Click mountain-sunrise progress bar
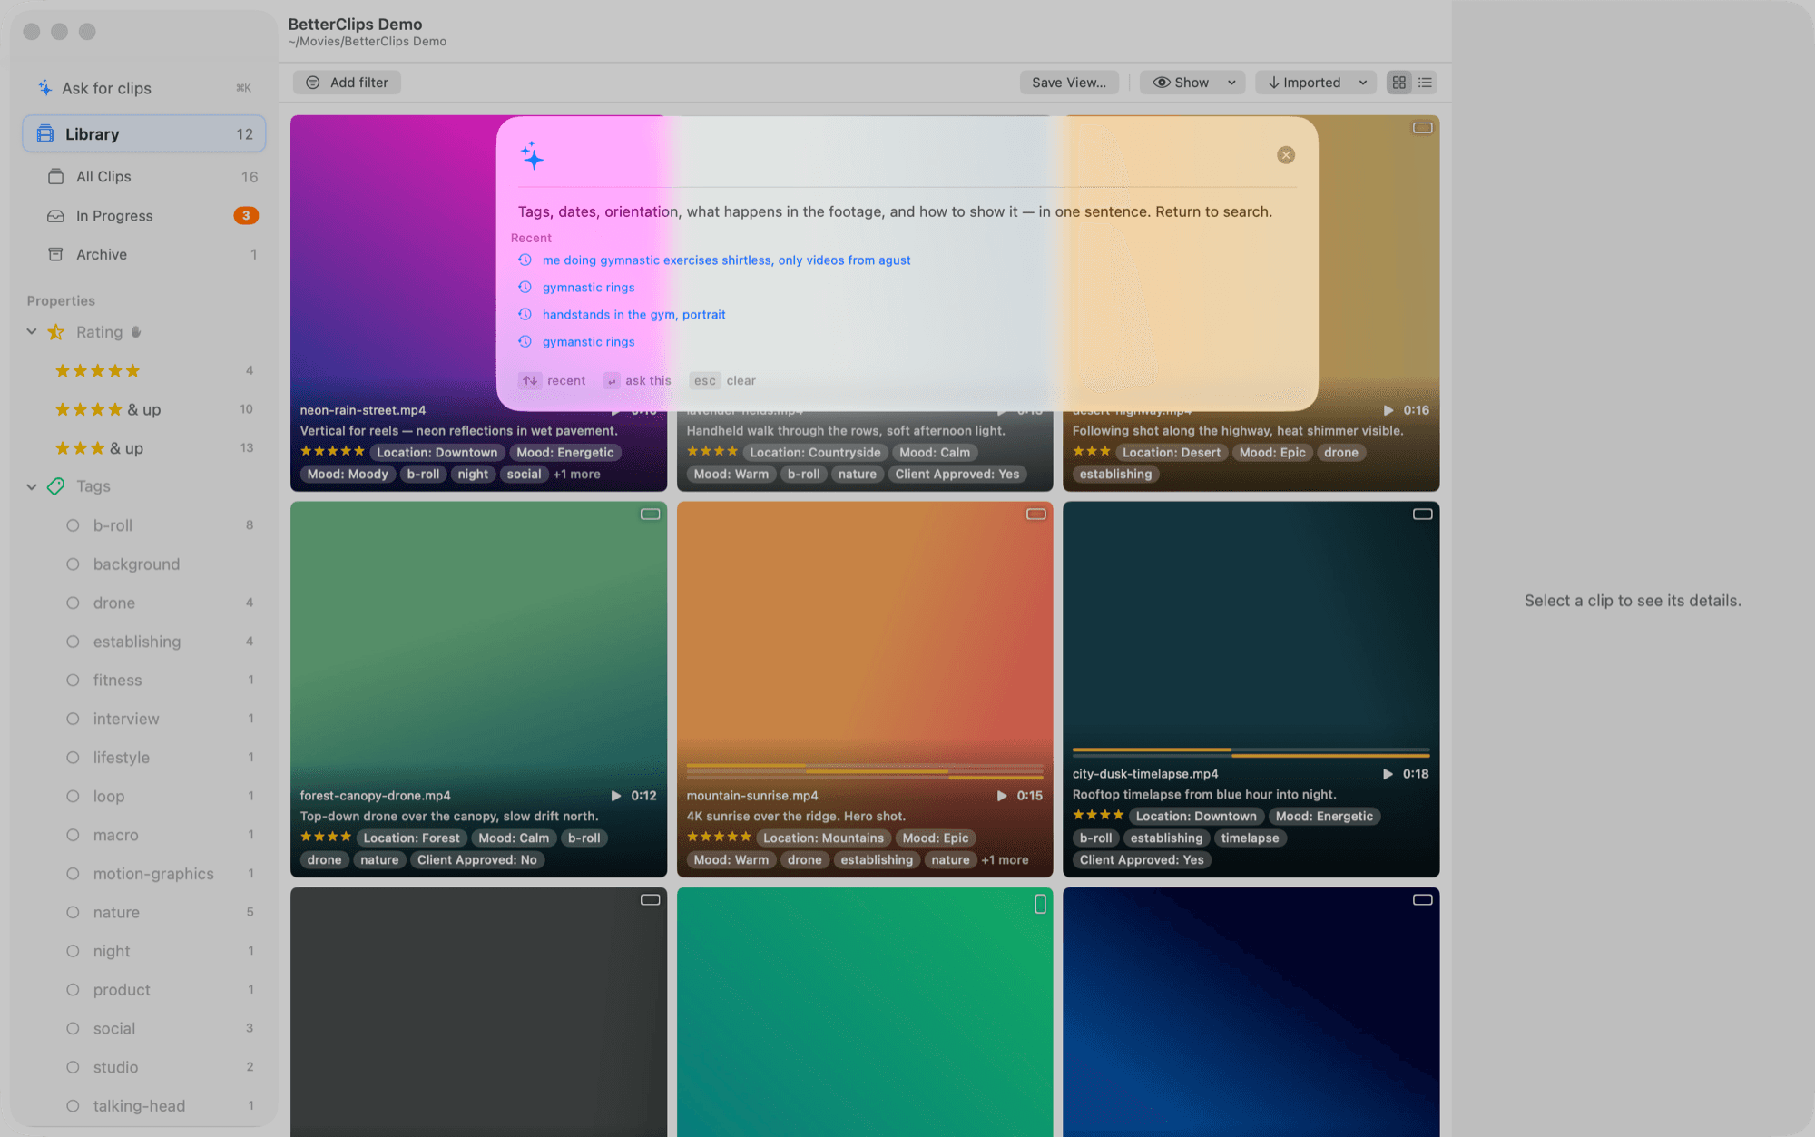The width and height of the screenshot is (1815, 1137). [x=865, y=772]
